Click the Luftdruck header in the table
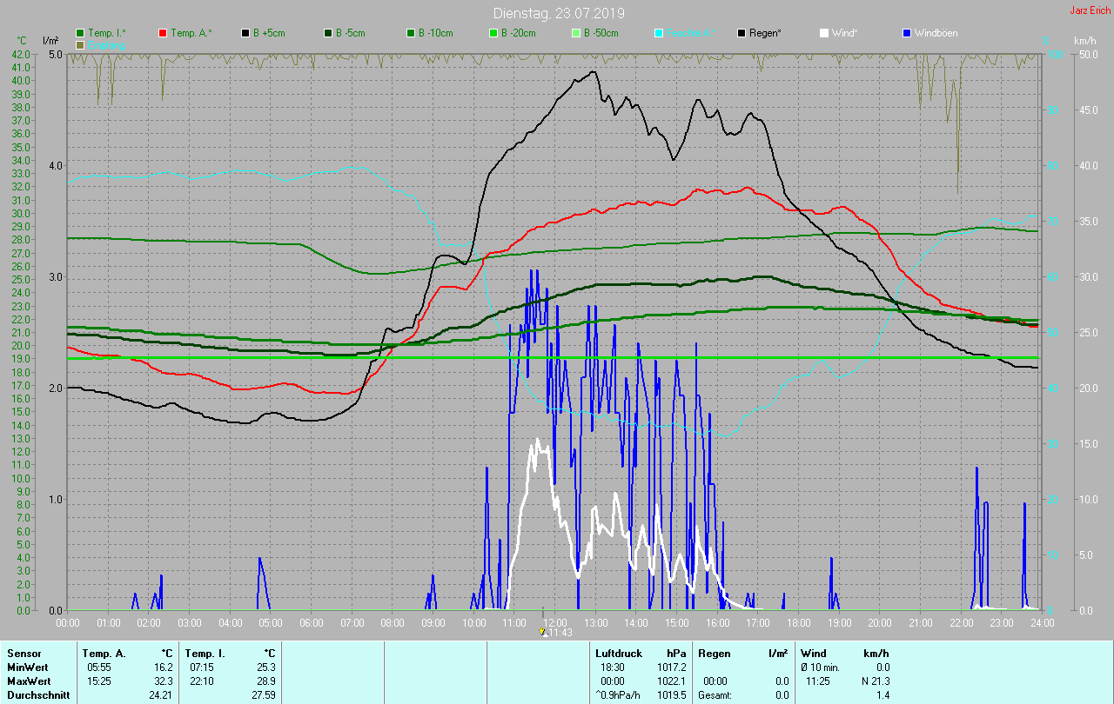Image resolution: width=1114 pixels, height=704 pixels. [619, 653]
